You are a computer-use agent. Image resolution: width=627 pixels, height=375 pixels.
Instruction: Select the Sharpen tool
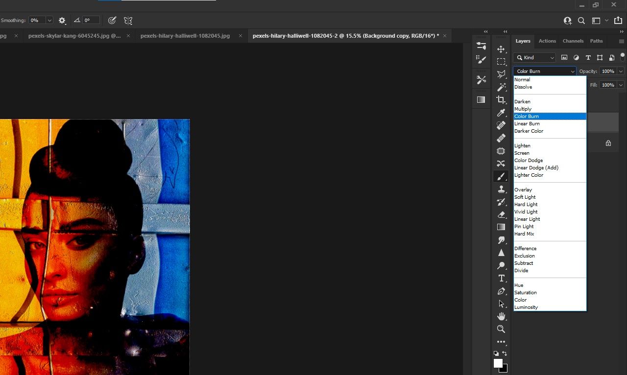(501, 253)
